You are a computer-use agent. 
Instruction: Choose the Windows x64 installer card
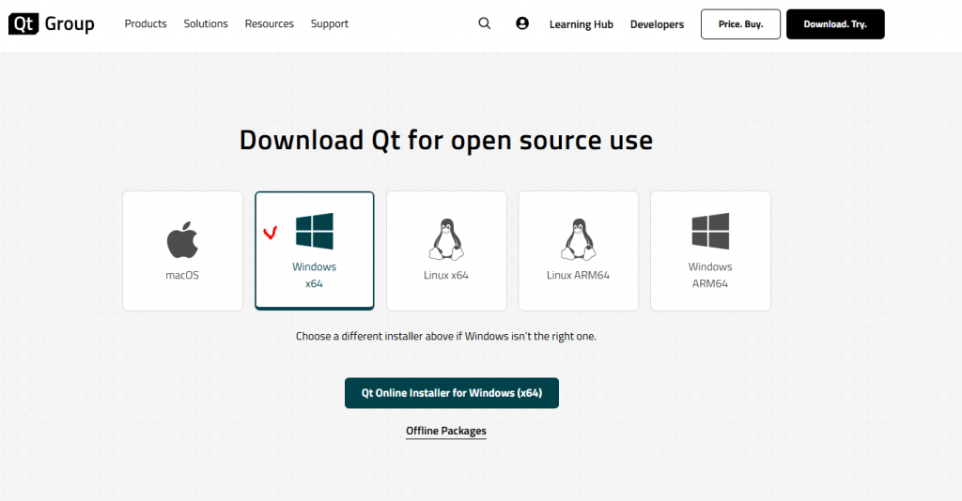tap(314, 250)
